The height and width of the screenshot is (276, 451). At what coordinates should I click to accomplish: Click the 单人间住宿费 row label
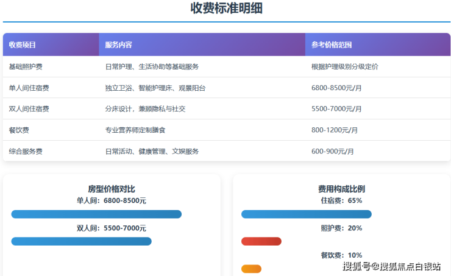pos(29,88)
